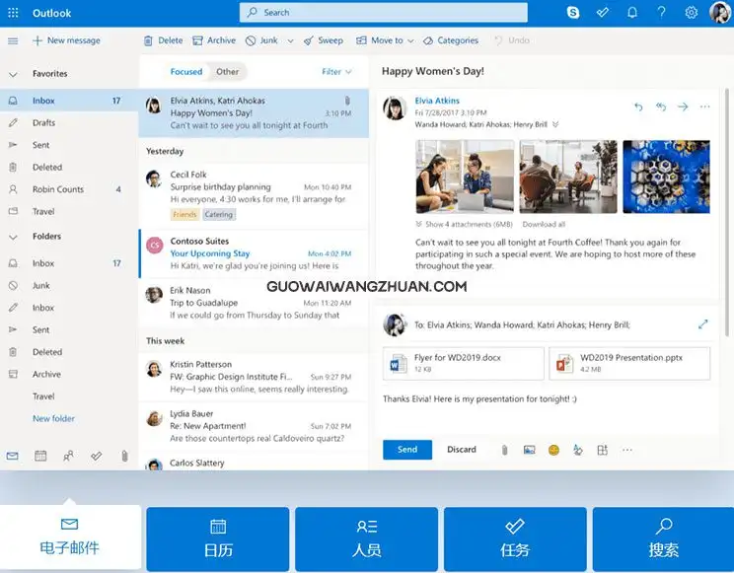Toggle the hamburger navigation pane icon
Screen dimensions: 734x573
(13, 40)
